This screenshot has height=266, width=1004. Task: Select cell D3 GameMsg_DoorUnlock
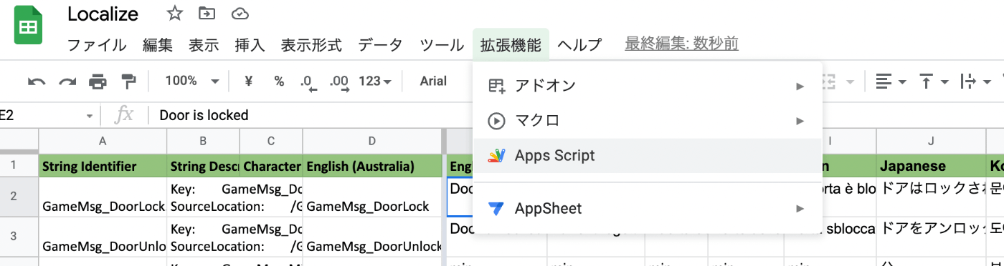(x=372, y=237)
